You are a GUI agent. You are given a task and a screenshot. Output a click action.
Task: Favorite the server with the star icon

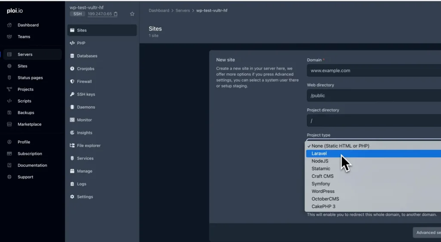coord(132,14)
